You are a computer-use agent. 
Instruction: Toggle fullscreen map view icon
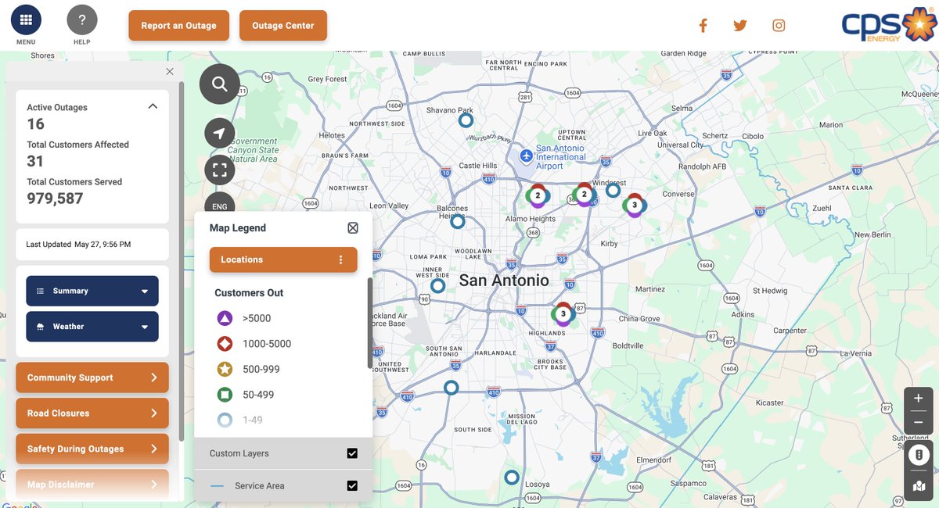click(x=220, y=170)
